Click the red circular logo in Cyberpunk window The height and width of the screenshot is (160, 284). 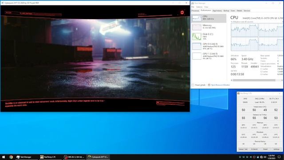click(182, 12)
